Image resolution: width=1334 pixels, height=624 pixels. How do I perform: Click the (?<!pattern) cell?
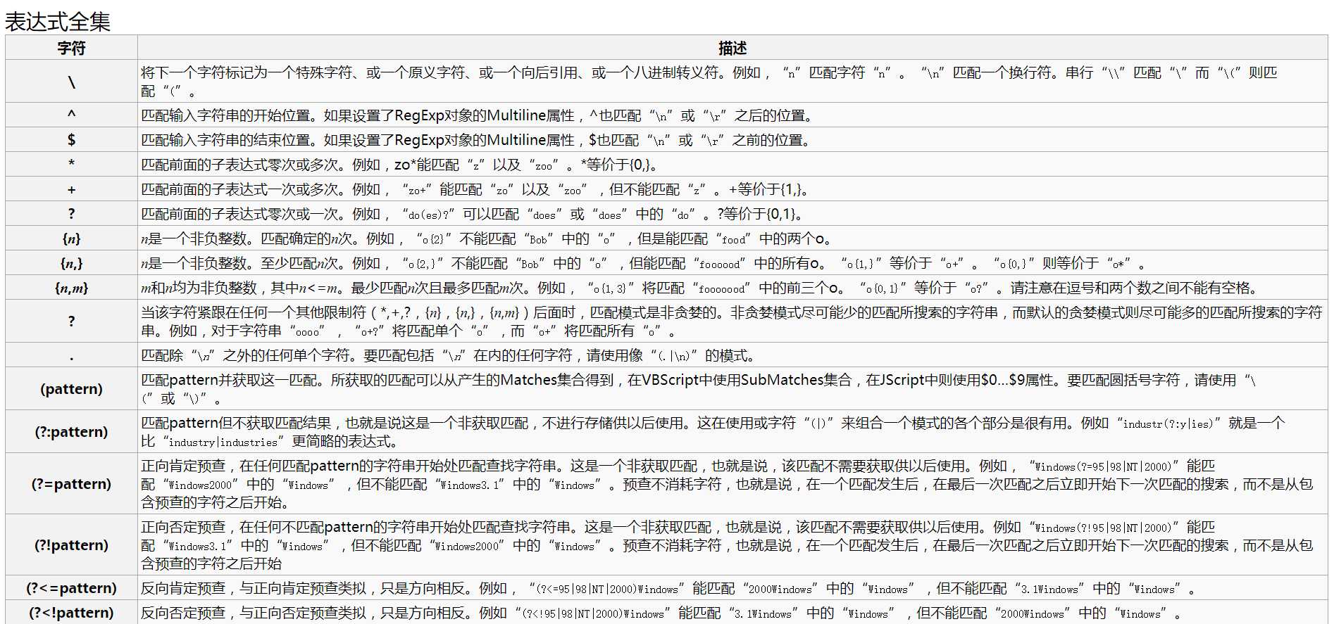[x=71, y=613]
